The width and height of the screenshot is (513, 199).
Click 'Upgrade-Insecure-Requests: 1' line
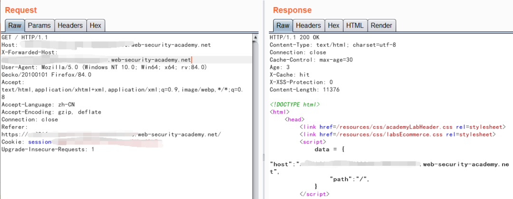coord(48,149)
